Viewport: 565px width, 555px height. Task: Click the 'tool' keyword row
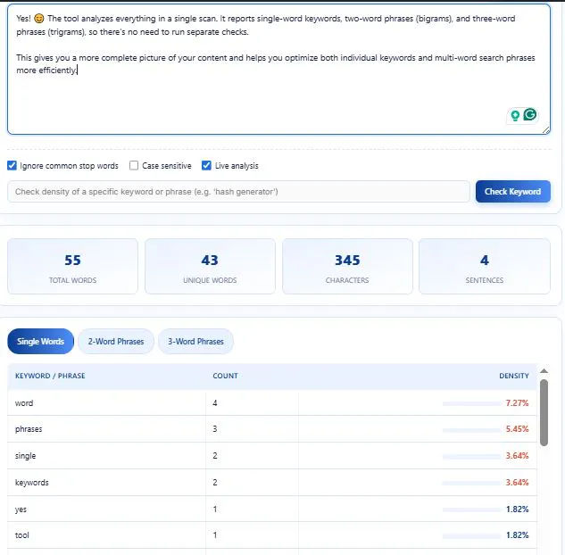272,534
